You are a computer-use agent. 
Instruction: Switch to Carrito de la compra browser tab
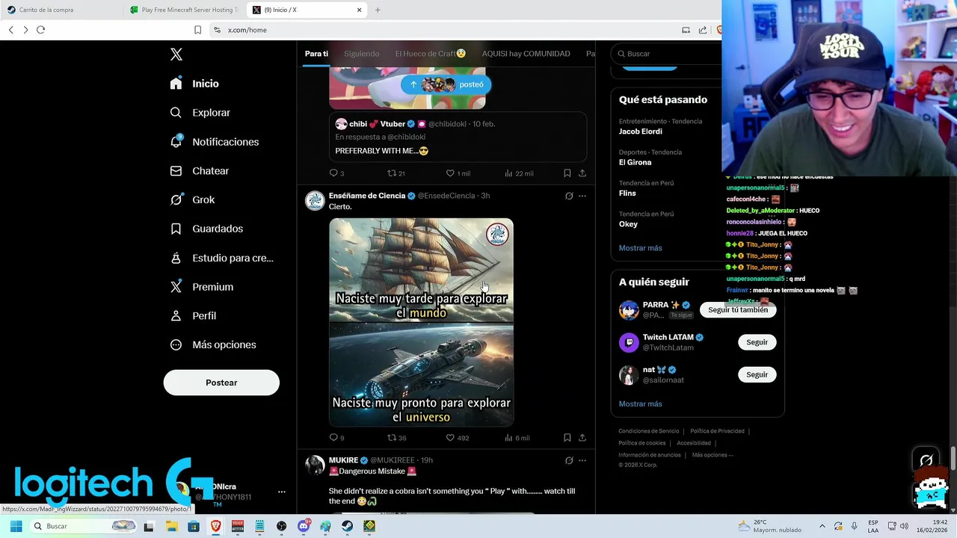63,10
